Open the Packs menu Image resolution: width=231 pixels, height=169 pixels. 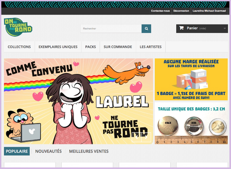click(x=91, y=47)
